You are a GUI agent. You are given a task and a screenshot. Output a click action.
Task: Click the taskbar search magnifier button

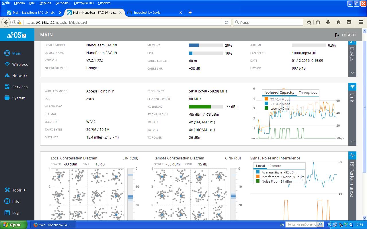click(321, 225)
